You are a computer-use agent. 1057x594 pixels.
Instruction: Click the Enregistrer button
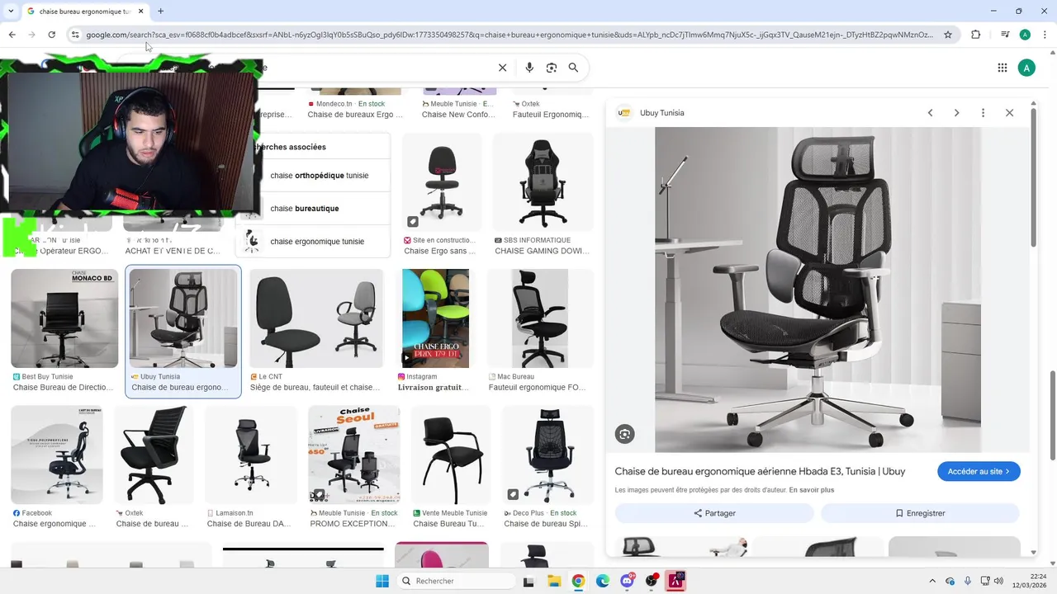920,513
